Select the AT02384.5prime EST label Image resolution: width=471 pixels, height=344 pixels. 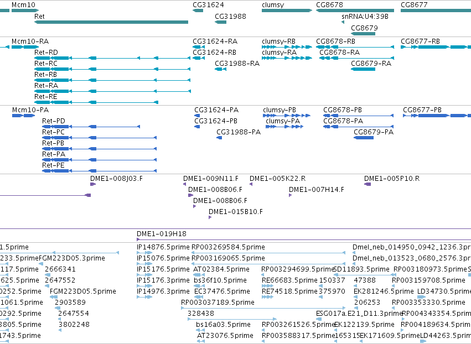(x=222, y=269)
